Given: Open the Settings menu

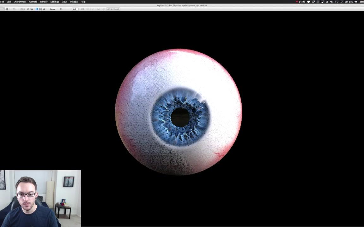Looking at the screenshot, I should pyautogui.click(x=55, y=2).
